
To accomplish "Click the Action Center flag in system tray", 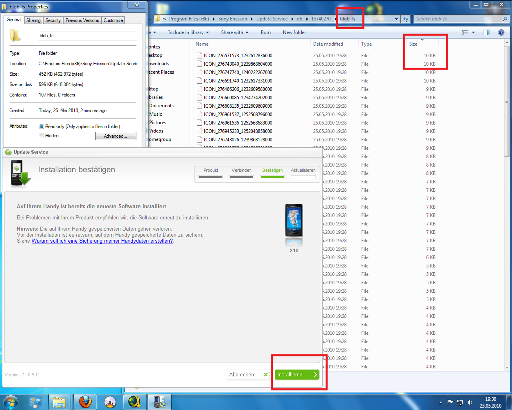I will tap(450, 402).
